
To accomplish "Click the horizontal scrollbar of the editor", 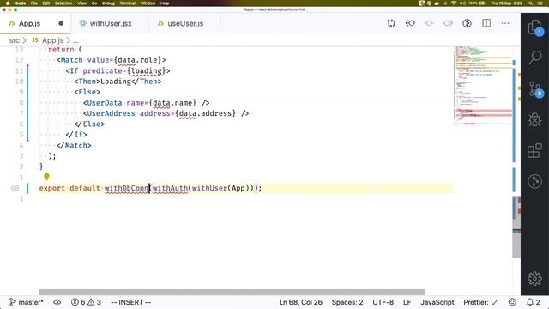I will click(232, 292).
